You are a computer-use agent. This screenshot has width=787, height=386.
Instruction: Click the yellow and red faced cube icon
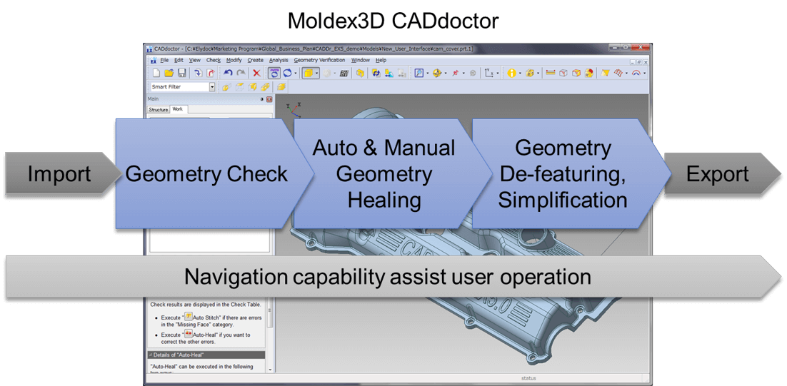[x=576, y=73]
